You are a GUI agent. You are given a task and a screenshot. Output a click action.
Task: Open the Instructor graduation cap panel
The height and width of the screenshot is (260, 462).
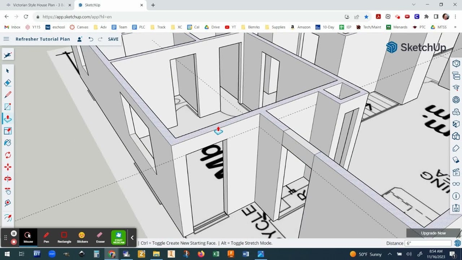(456, 88)
